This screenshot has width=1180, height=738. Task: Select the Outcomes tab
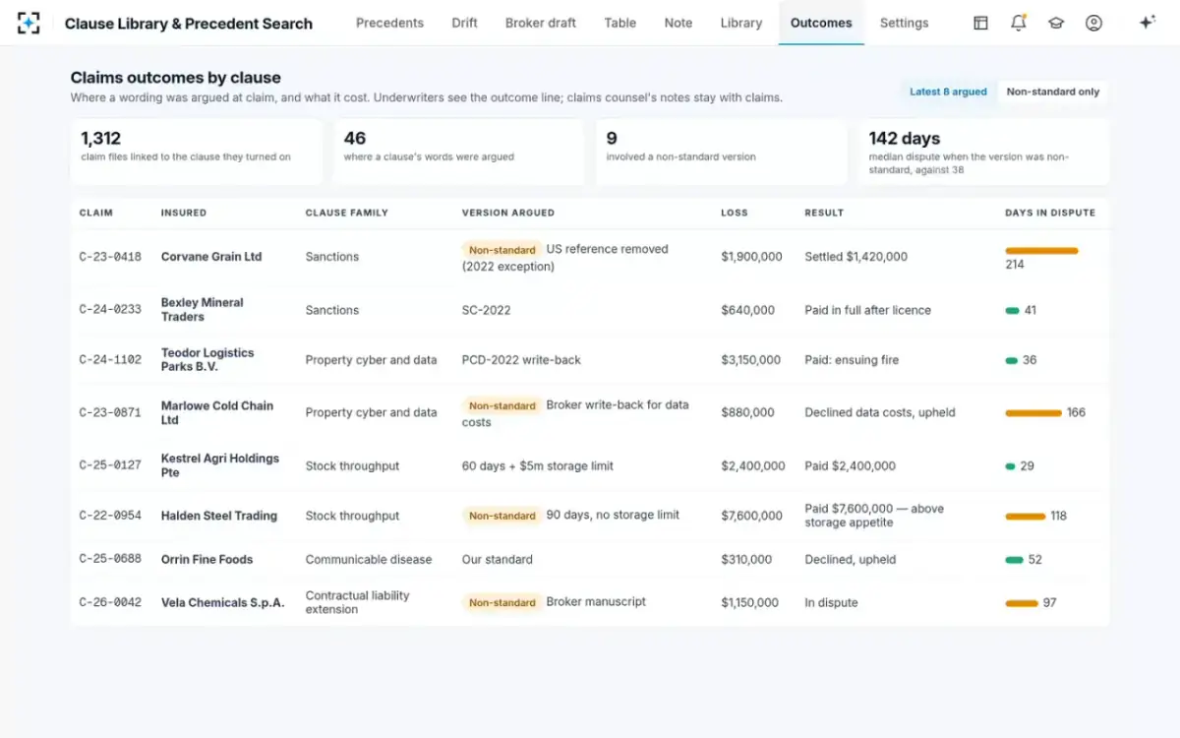(821, 23)
